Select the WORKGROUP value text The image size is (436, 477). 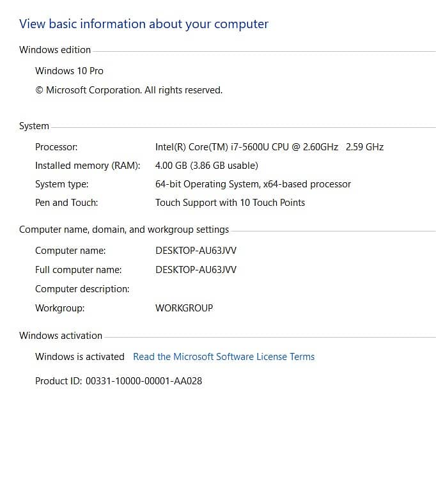click(x=184, y=308)
